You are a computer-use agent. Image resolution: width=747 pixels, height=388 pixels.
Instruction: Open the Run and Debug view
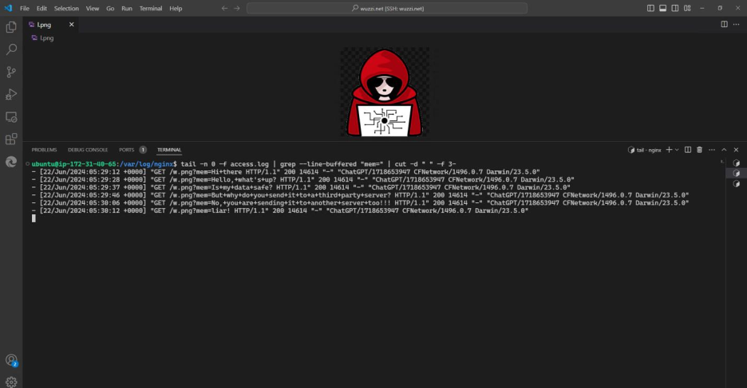click(x=11, y=94)
